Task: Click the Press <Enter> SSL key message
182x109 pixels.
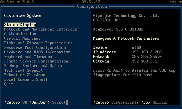Action: click(134, 73)
